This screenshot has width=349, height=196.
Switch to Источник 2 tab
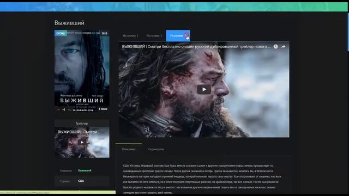(154, 35)
